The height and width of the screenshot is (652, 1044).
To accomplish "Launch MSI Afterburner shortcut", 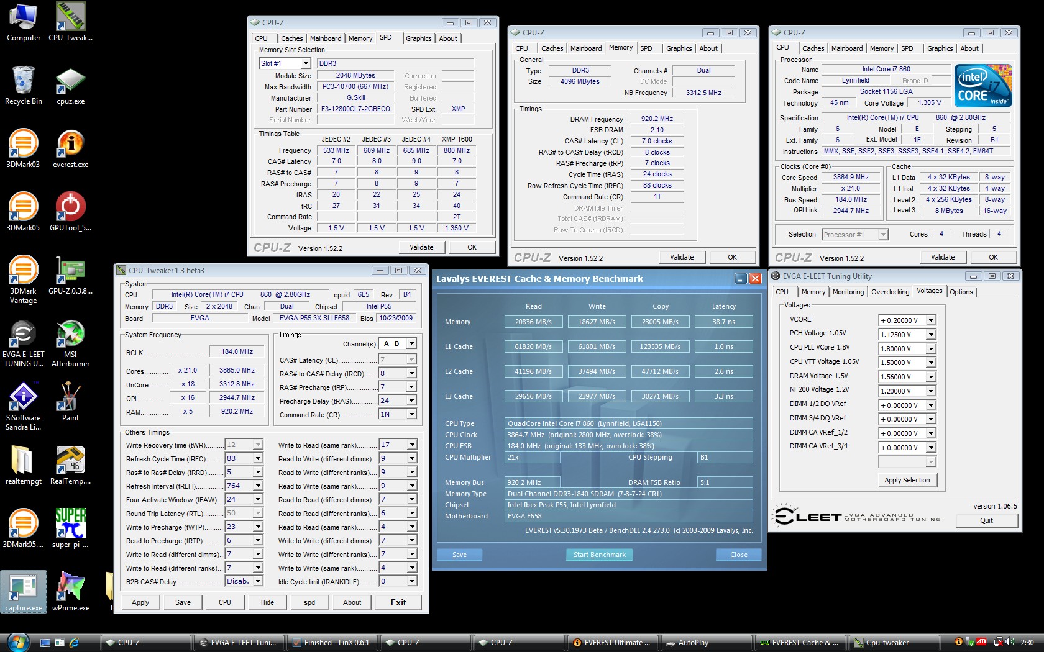I will pyautogui.click(x=70, y=343).
